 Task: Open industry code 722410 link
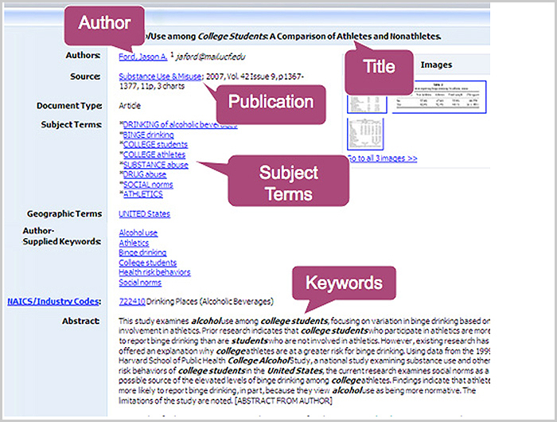132,302
